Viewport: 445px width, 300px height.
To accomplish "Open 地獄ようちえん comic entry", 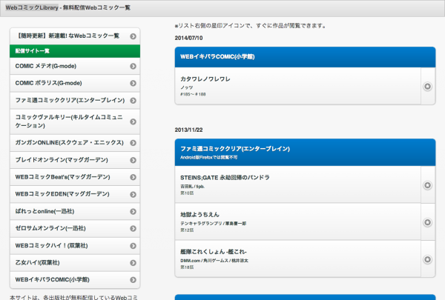I will coord(297,221).
